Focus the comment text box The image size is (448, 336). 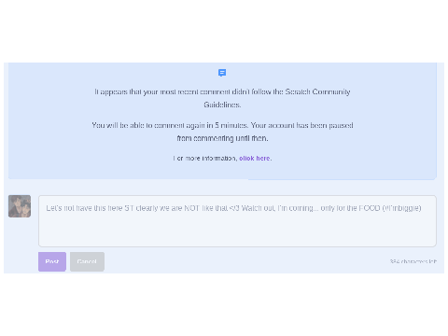[237, 221]
